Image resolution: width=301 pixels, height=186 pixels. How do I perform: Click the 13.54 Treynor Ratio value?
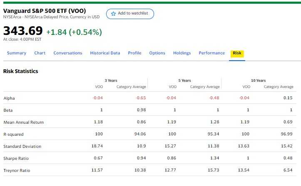[244, 170]
